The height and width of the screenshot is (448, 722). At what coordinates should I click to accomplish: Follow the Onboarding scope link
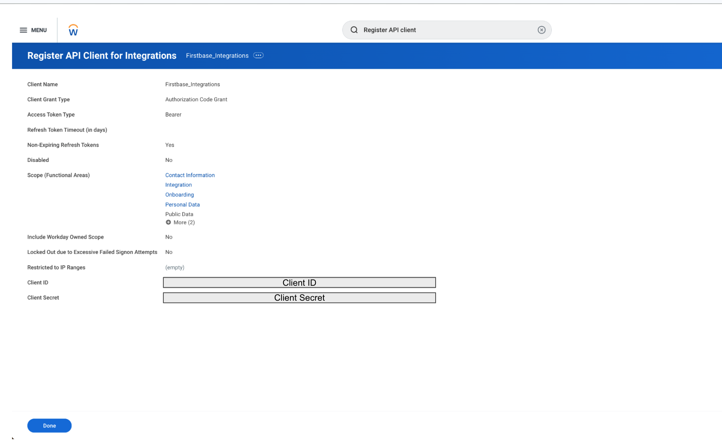click(x=179, y=195)
